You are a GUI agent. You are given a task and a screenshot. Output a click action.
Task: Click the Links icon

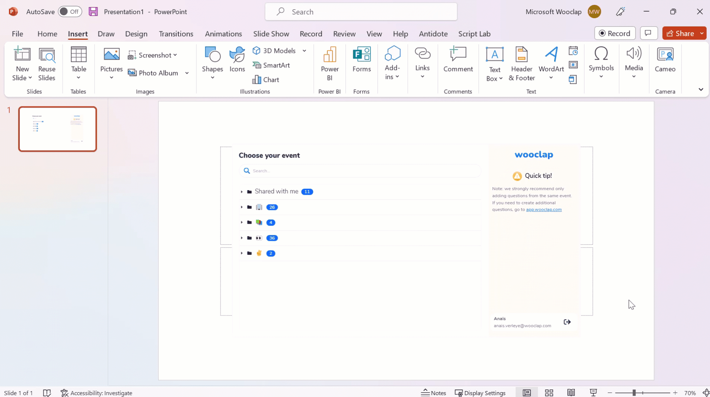(x=422, y=54)
